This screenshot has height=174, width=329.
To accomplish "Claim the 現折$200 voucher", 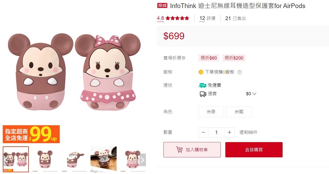I will click(234, 58).
